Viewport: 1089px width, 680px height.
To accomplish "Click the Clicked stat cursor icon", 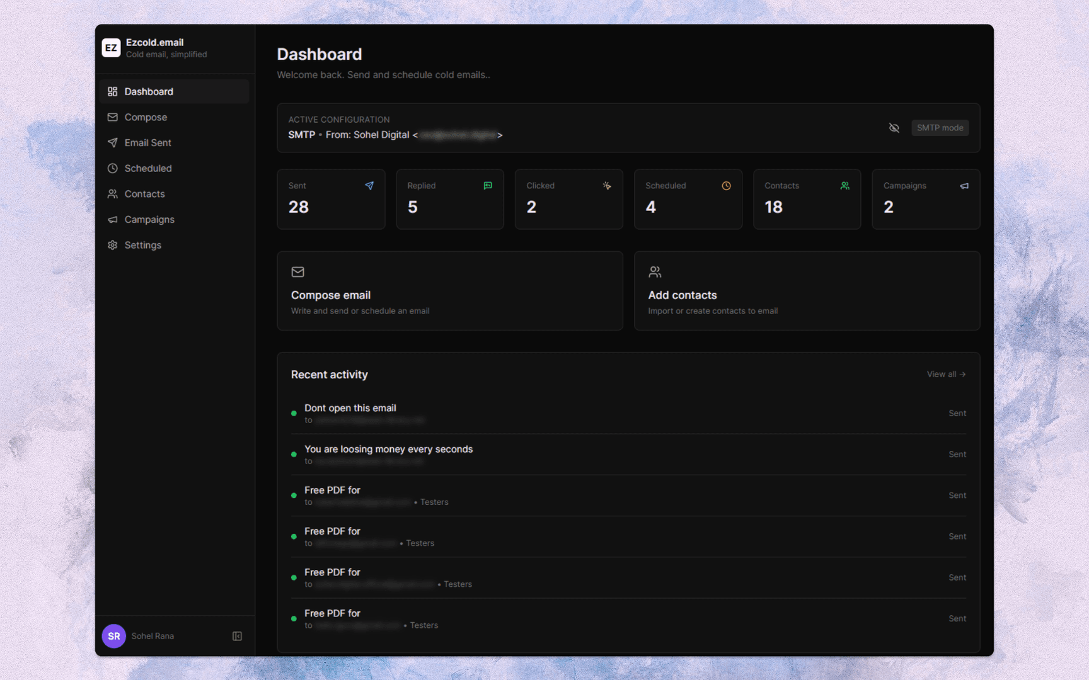I will (607, 186).
